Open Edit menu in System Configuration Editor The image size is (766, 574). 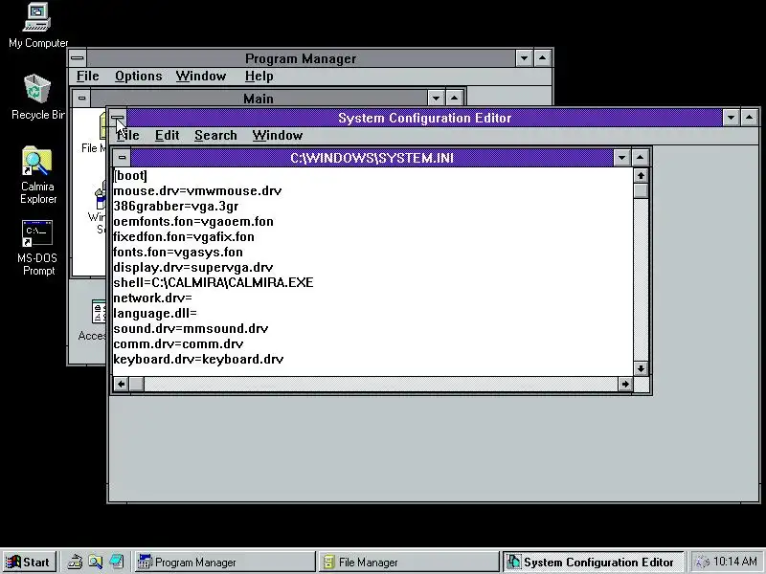[167, 135]
